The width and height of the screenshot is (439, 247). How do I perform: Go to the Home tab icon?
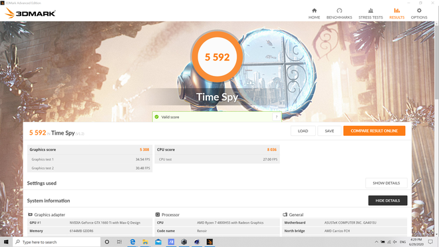click(314, 11)
